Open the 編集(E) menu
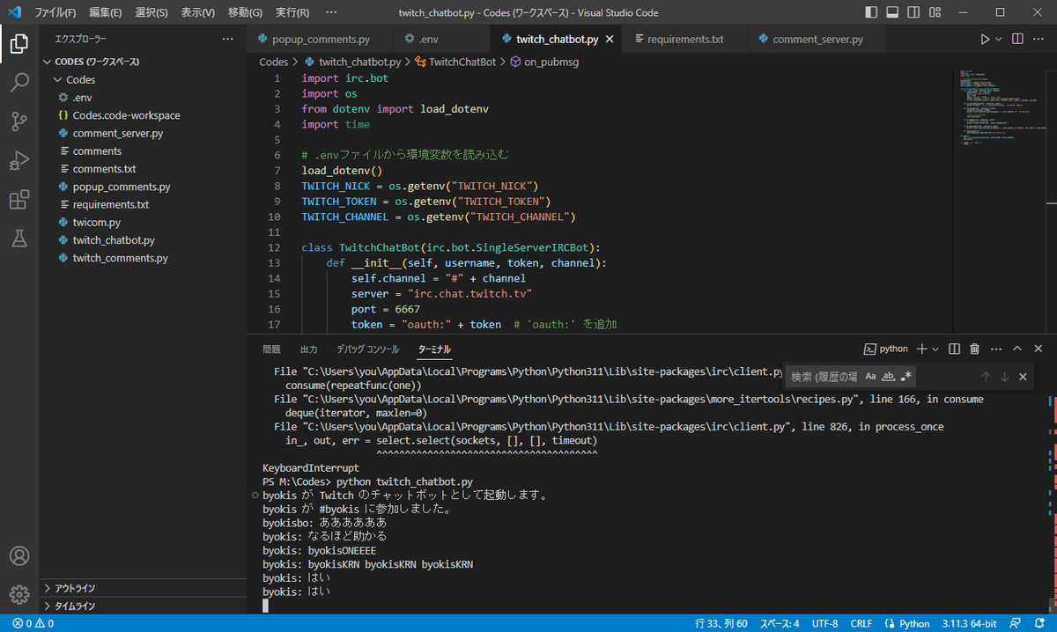This screenshot has height=632, width=1057. pos(106,12)
